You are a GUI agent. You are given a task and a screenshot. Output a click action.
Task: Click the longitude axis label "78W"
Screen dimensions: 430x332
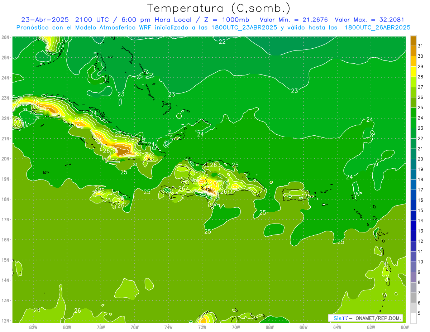(x=101, y=327)
